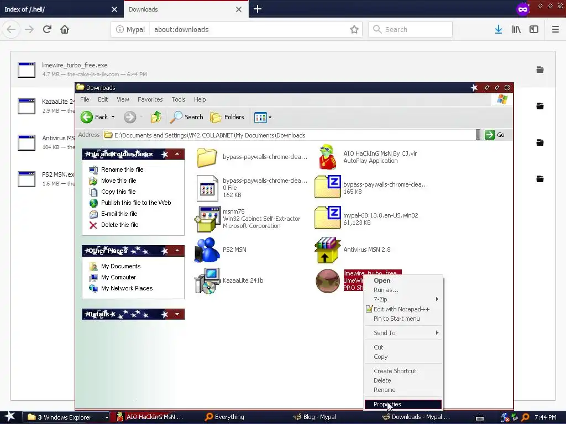Choose Create Shortcut in context menu

click(403, 370)
